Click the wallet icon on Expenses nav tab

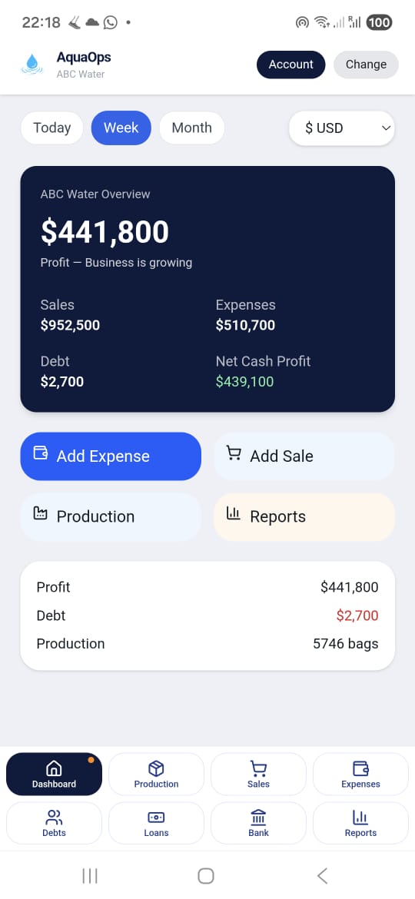click(x=360, y=768)
